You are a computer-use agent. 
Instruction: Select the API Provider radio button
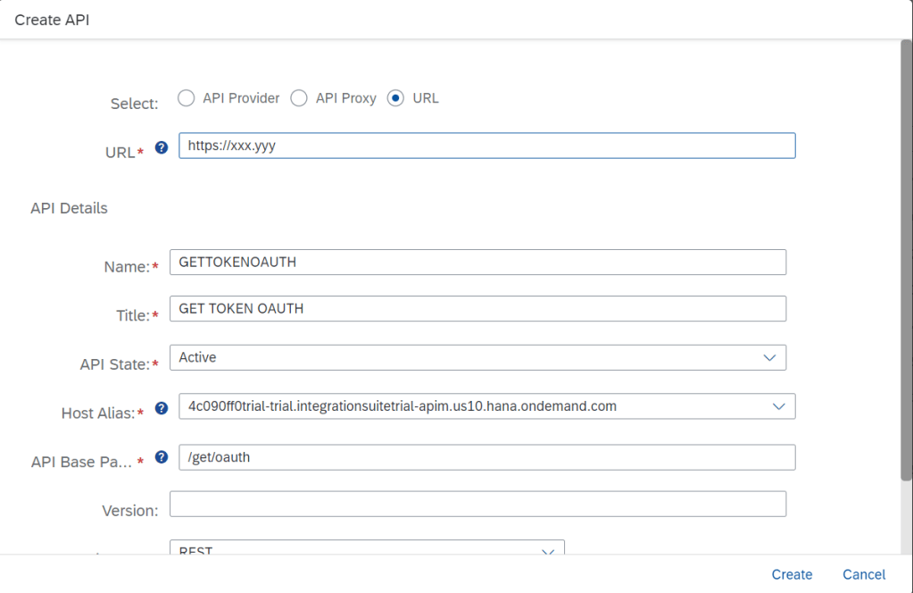[186, 98]
